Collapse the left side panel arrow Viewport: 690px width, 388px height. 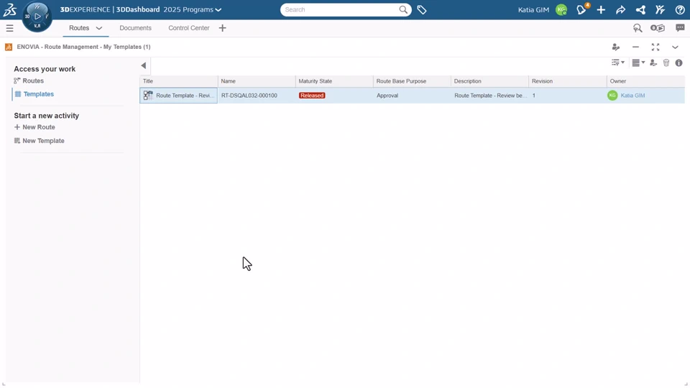pos(144,65)
